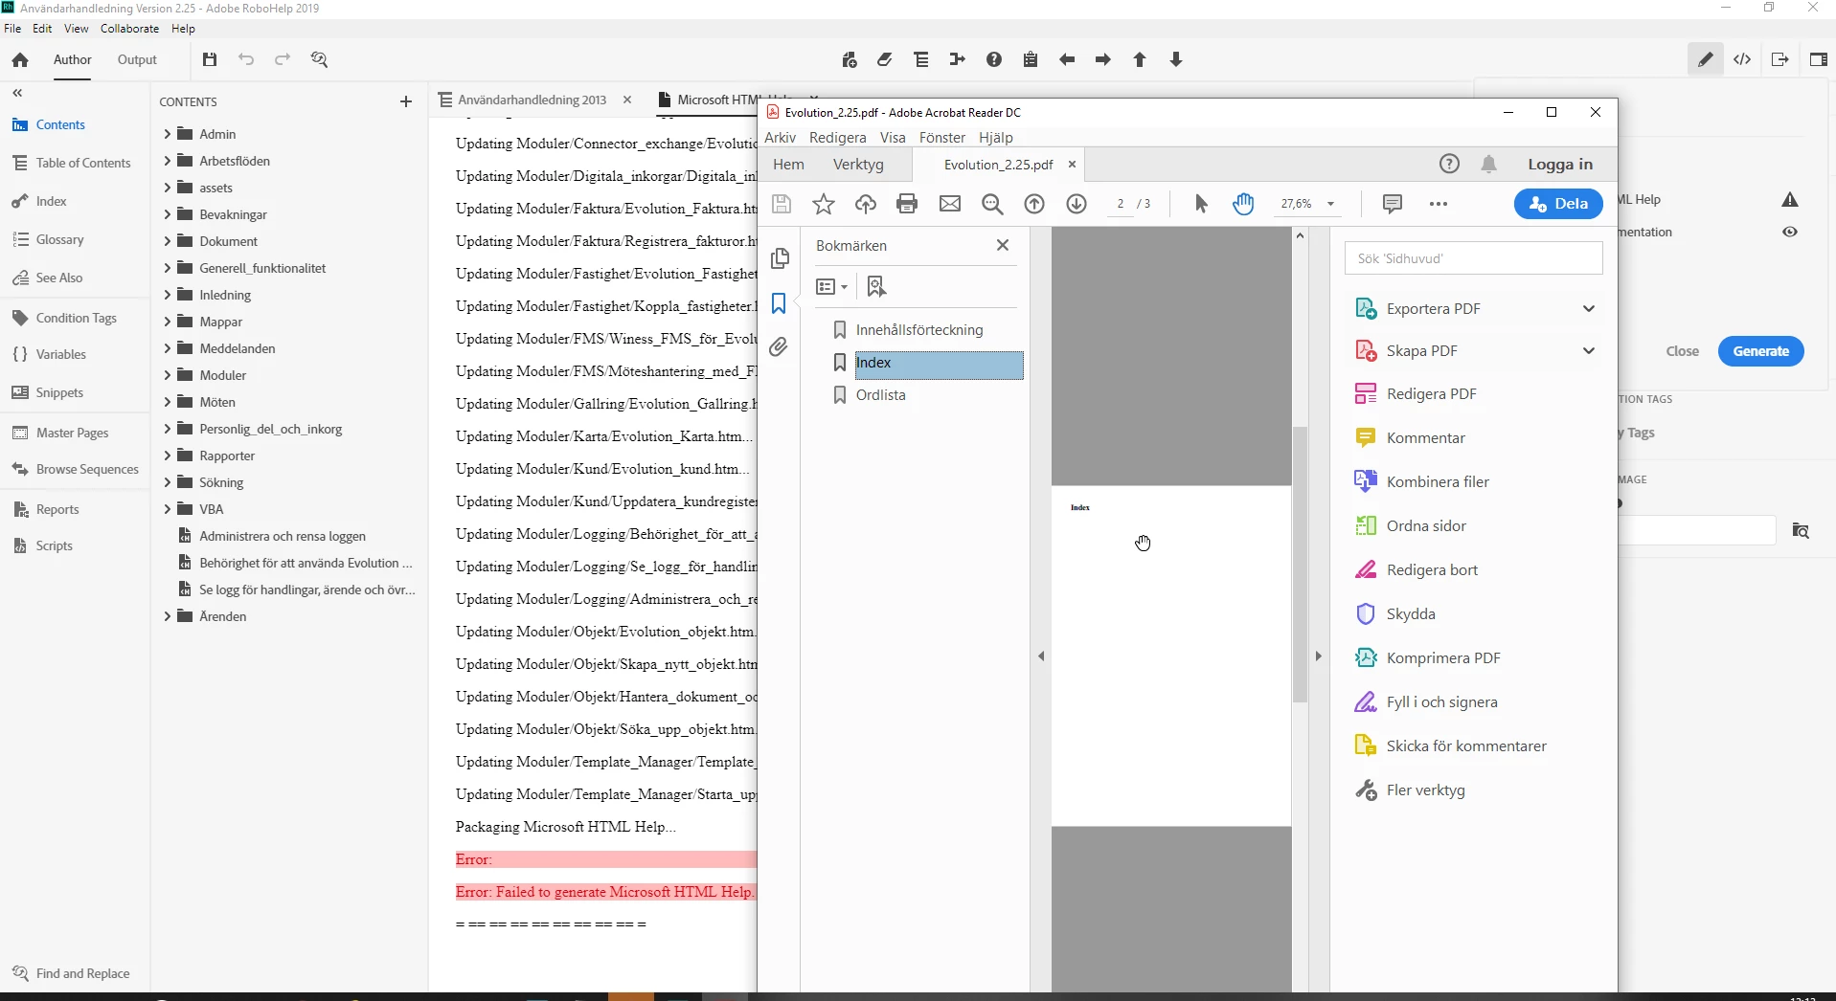Click the cloud upload icon in Acrobat

pyautogui.click(x=866, y=204)
